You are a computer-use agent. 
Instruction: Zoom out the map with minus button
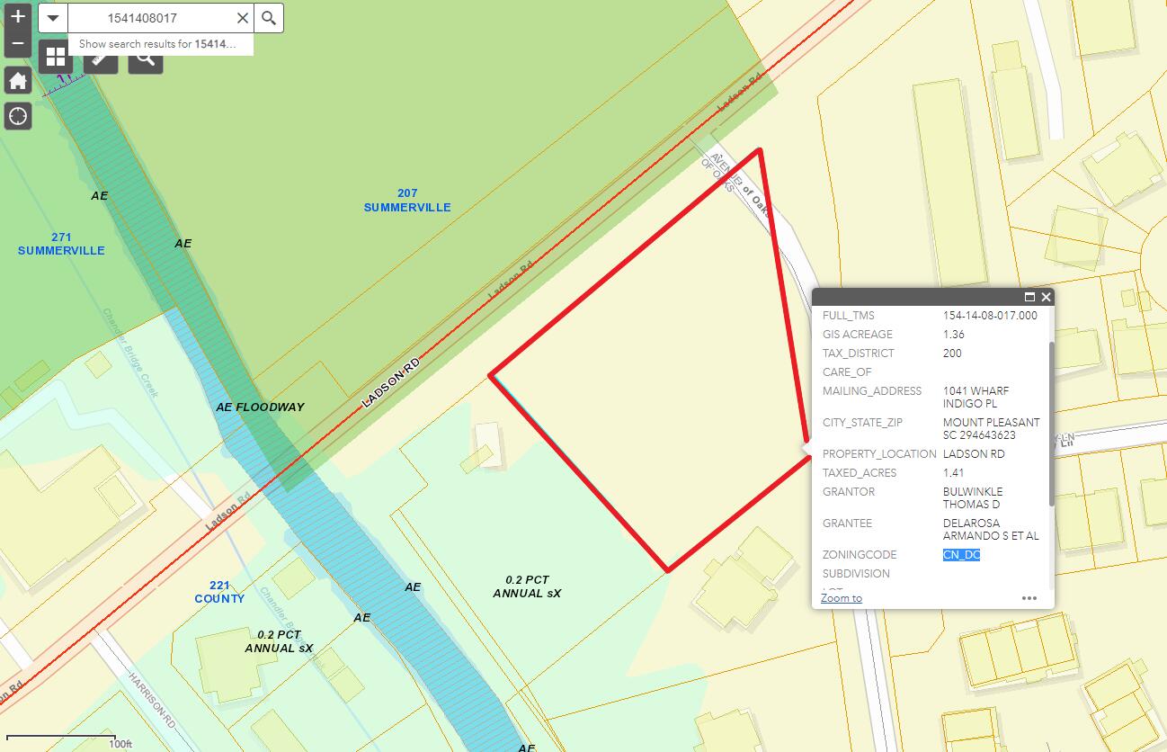point(18,44)
